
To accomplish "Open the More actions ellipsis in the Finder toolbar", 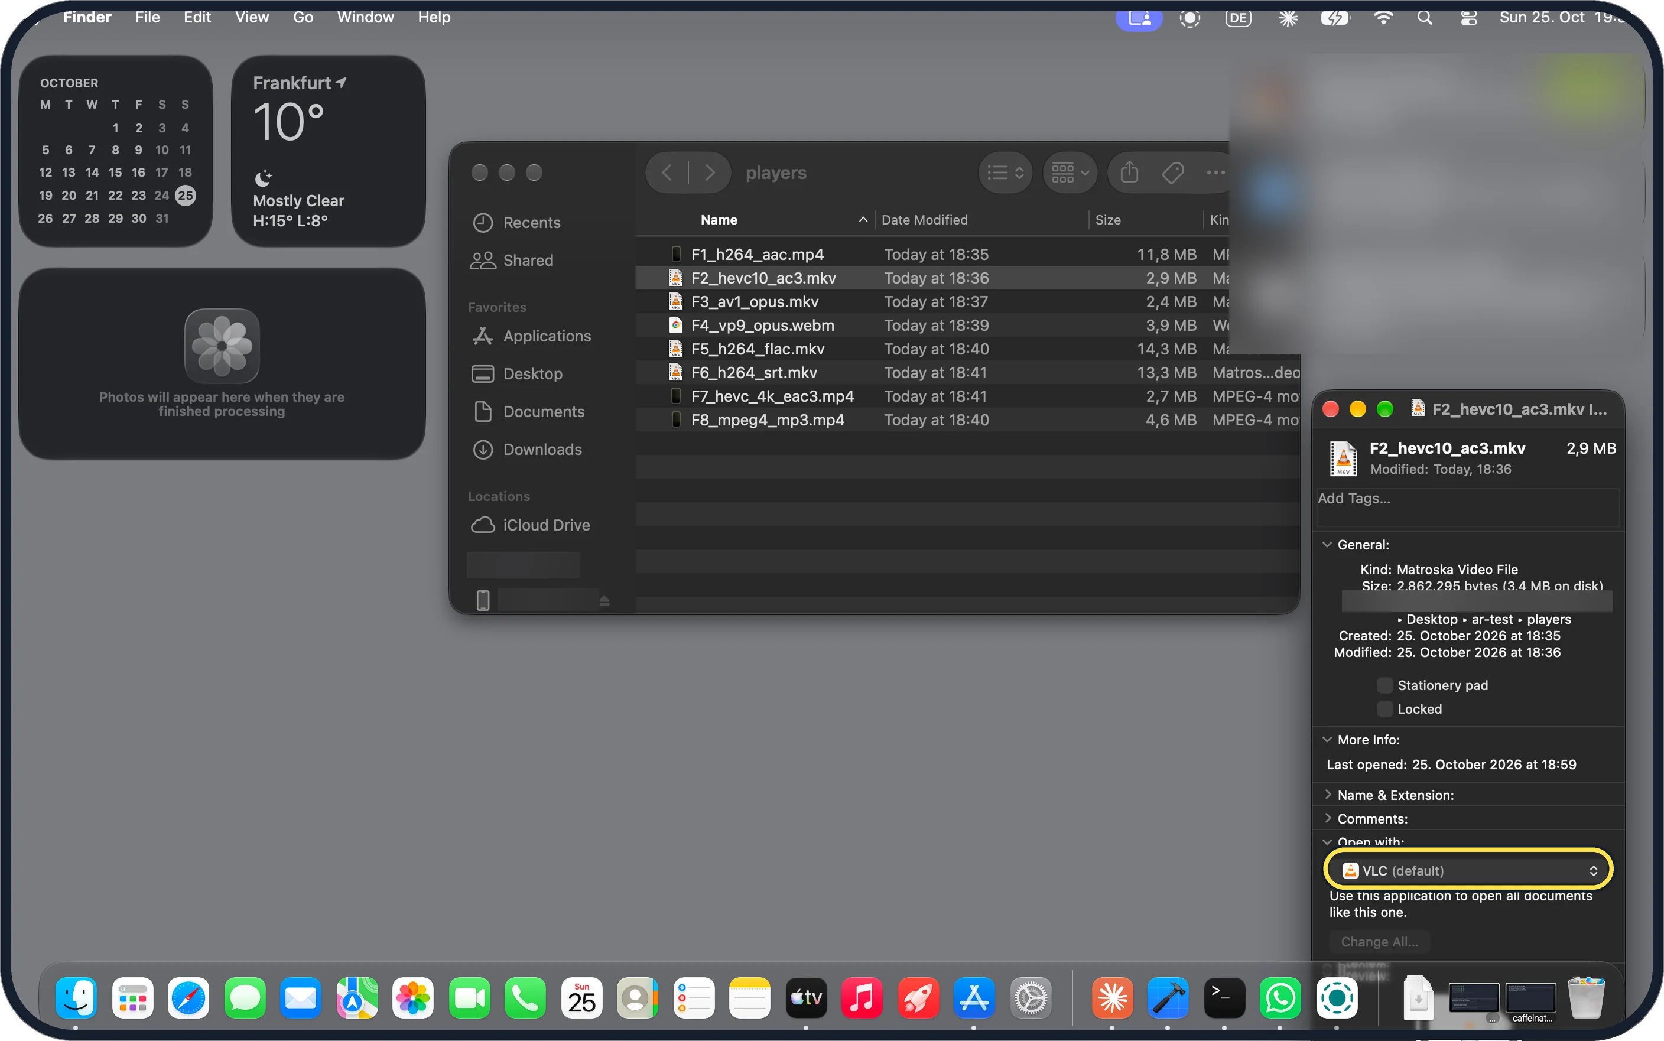I will point(1215,172).
